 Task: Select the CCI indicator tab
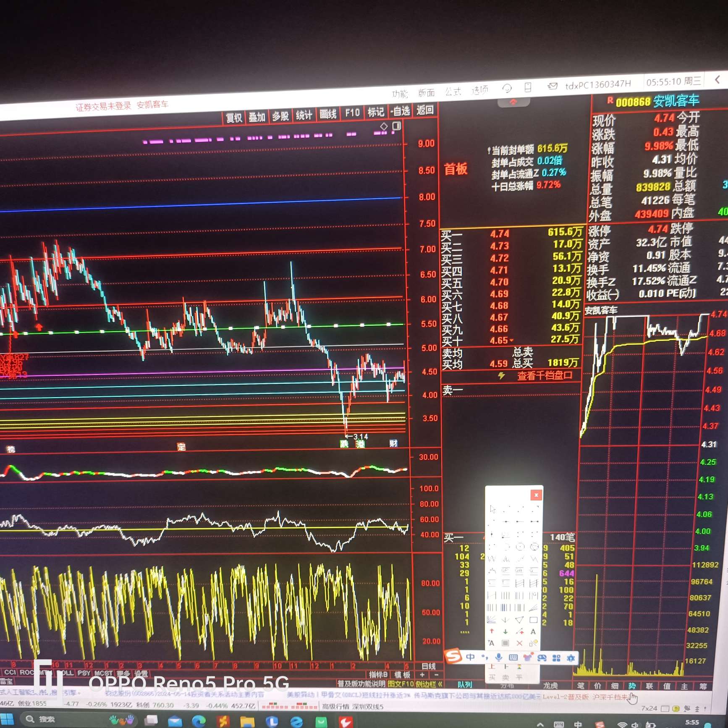pos(10,673)
